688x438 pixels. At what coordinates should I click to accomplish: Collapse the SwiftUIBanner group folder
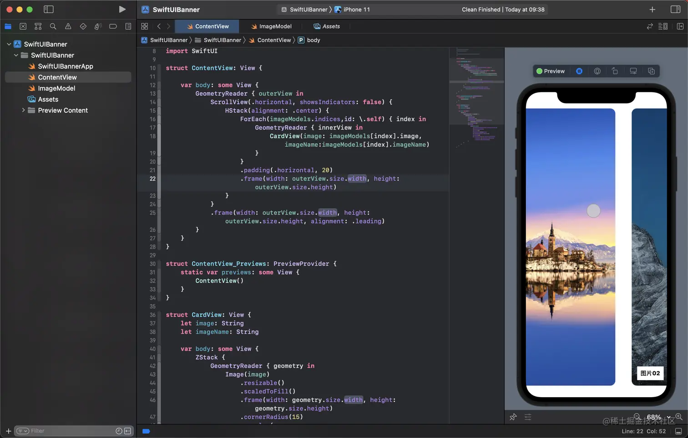click(x=16, y=55)
